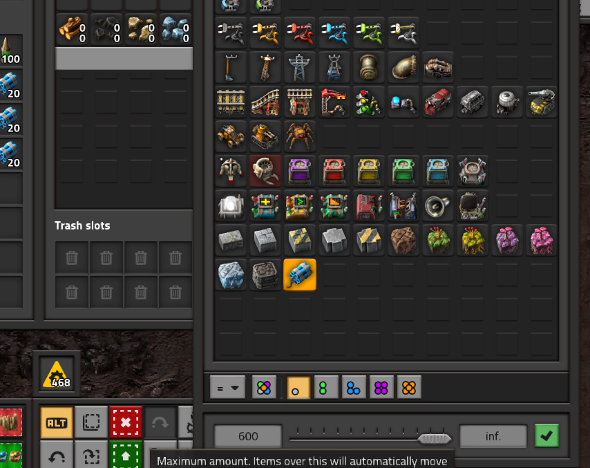Select the fluid wagon
The image size is (590, 468).
coord(507,102)
